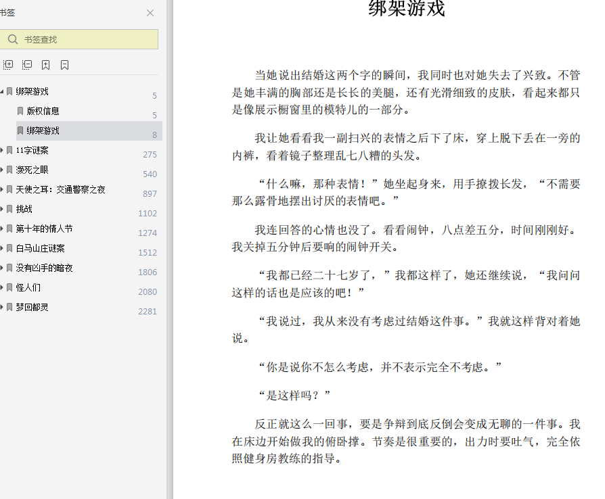Screen dimensions: 605x499
Task: Open the 白马山庄谜案 bookmark
Action: pos(40,248)
